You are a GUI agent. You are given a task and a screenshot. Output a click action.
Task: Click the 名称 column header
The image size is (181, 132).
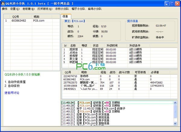click(74, 46)
